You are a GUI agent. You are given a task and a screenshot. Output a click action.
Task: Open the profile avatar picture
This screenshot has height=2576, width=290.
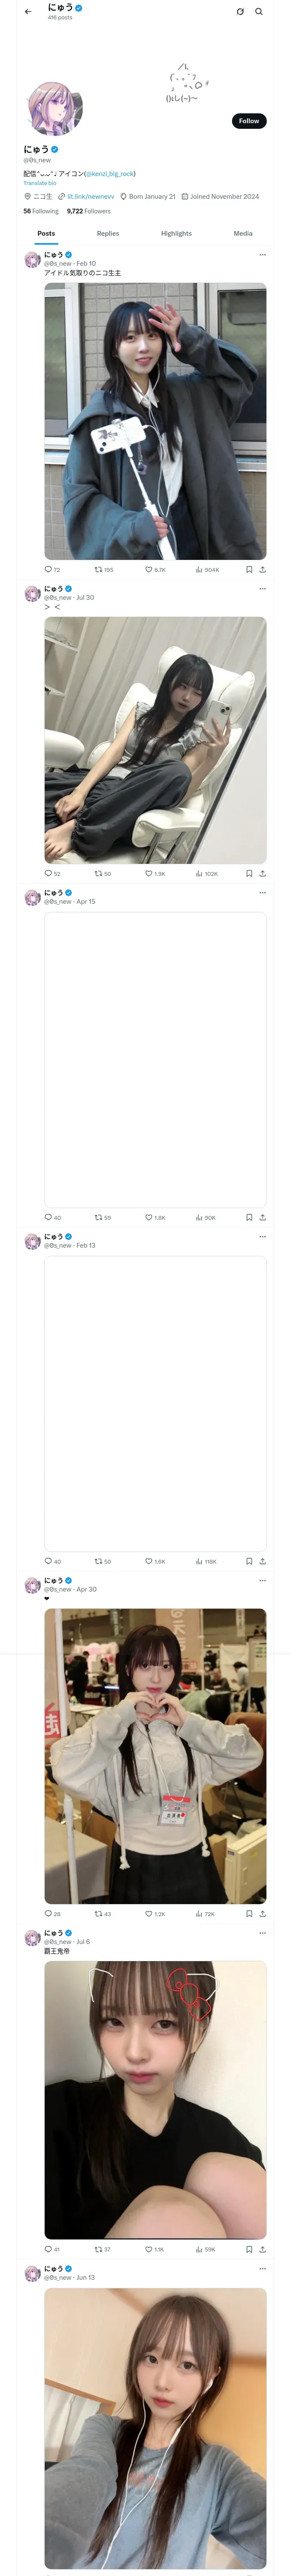(x=54, y=108)
